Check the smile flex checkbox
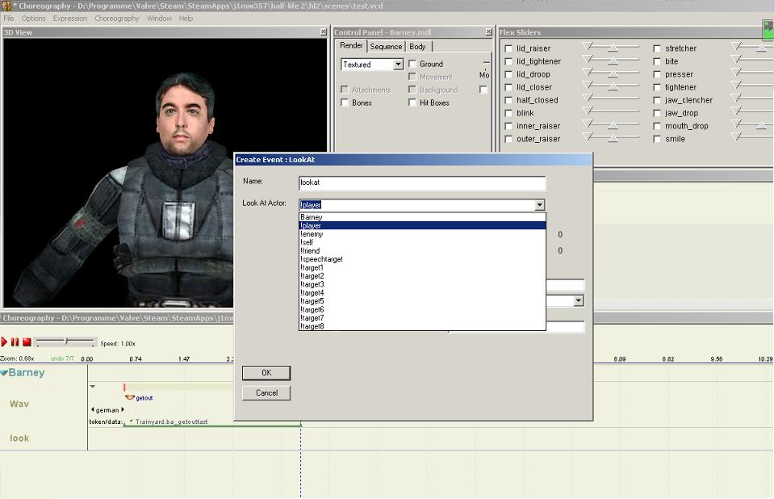Viewport: 774px width, 499px height. tap(657, 140)
